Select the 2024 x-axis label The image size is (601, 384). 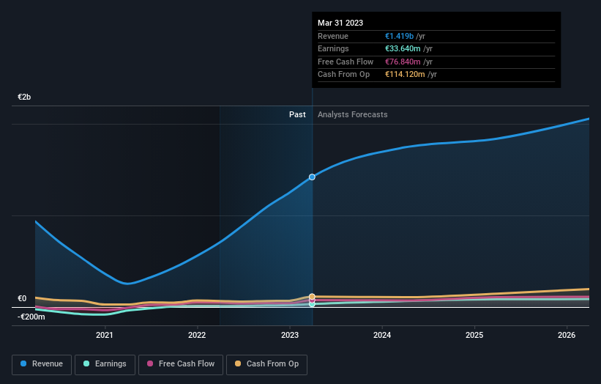tap(382, 335)
